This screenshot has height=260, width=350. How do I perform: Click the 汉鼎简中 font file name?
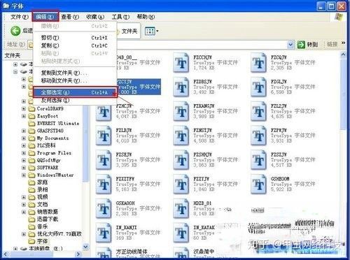click(x=204, y=252)
